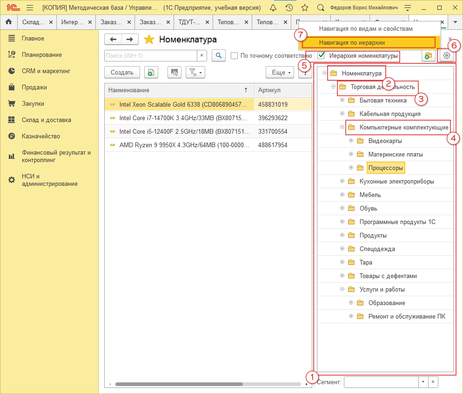Click the 'Создать' button
This screenshot has width=463, height=394.
(122, 72)
